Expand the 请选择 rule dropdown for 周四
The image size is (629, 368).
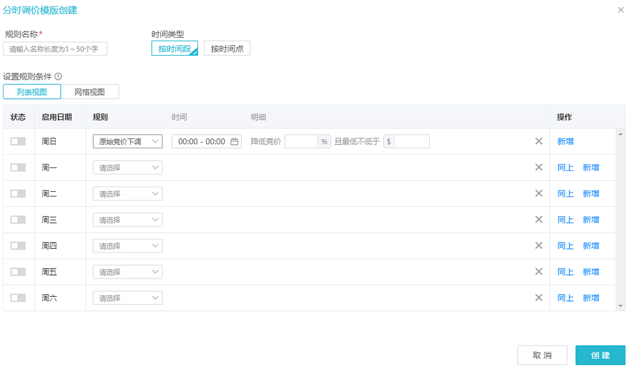(128, 245)
